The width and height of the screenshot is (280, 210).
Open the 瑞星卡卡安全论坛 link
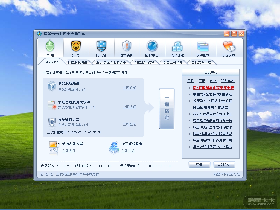pyautogui.click(x=226, y=174)
